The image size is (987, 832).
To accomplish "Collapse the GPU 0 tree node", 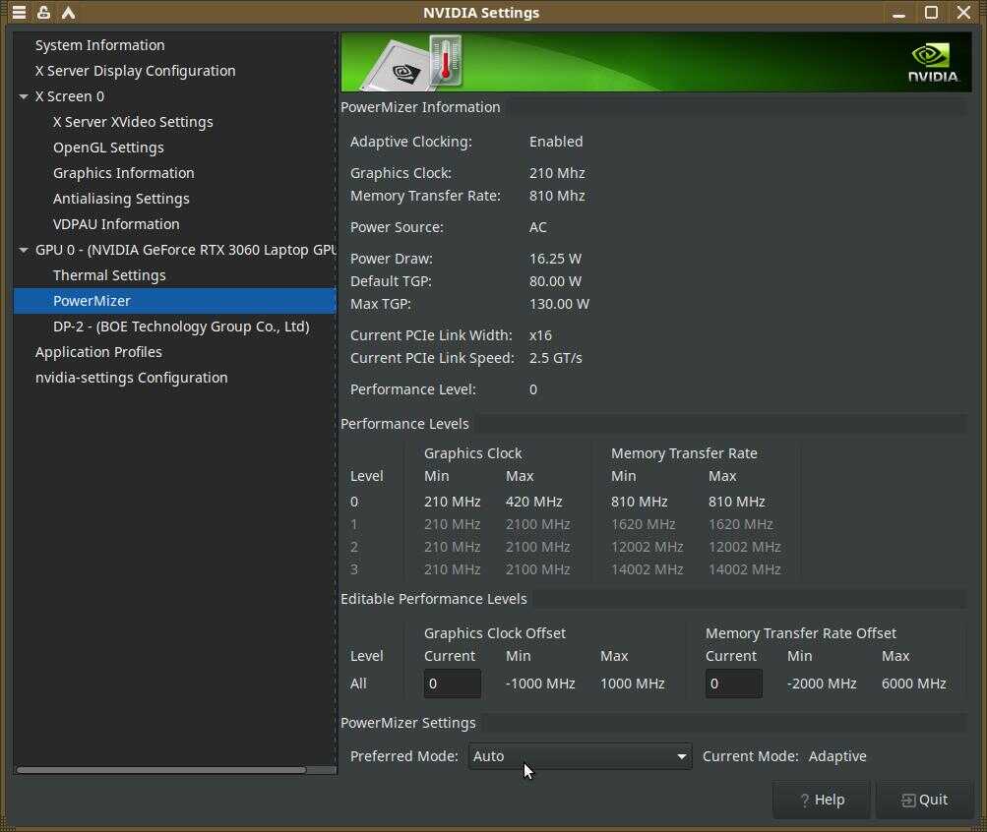I will [x=24, y=251].
